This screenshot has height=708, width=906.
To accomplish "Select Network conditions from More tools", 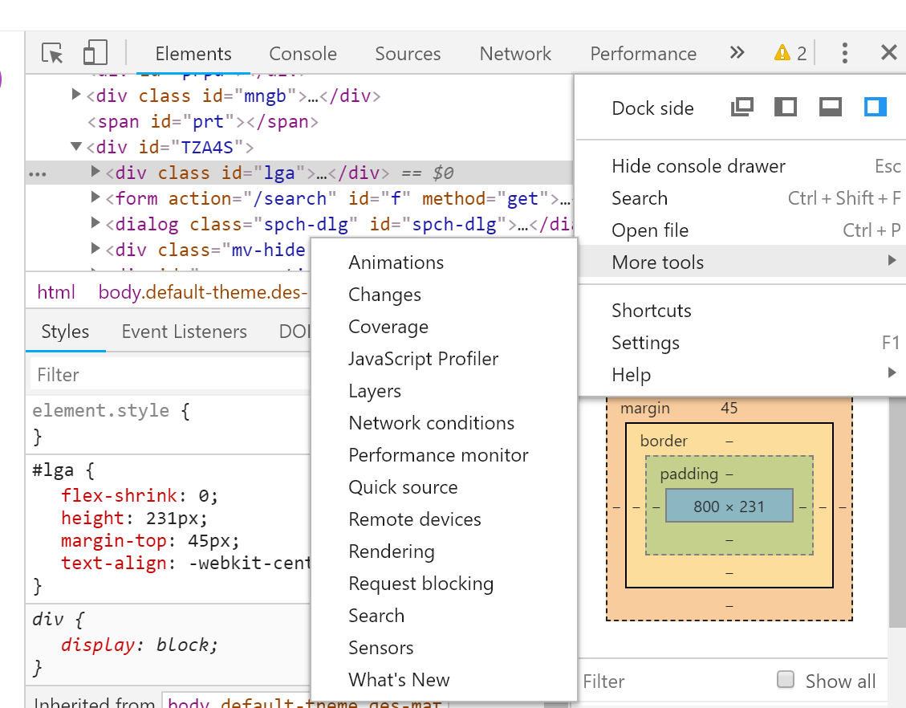I will point(431,423).
